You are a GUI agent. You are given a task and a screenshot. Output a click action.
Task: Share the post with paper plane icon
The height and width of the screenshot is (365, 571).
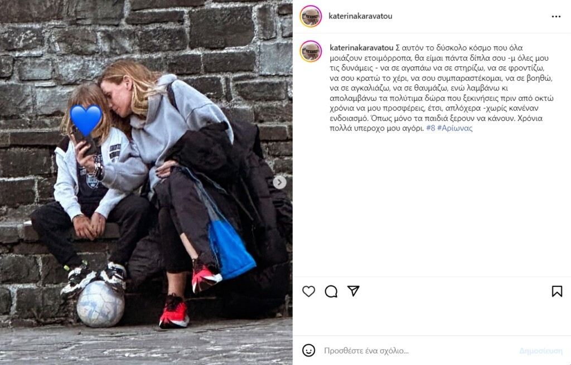(353, 291)
